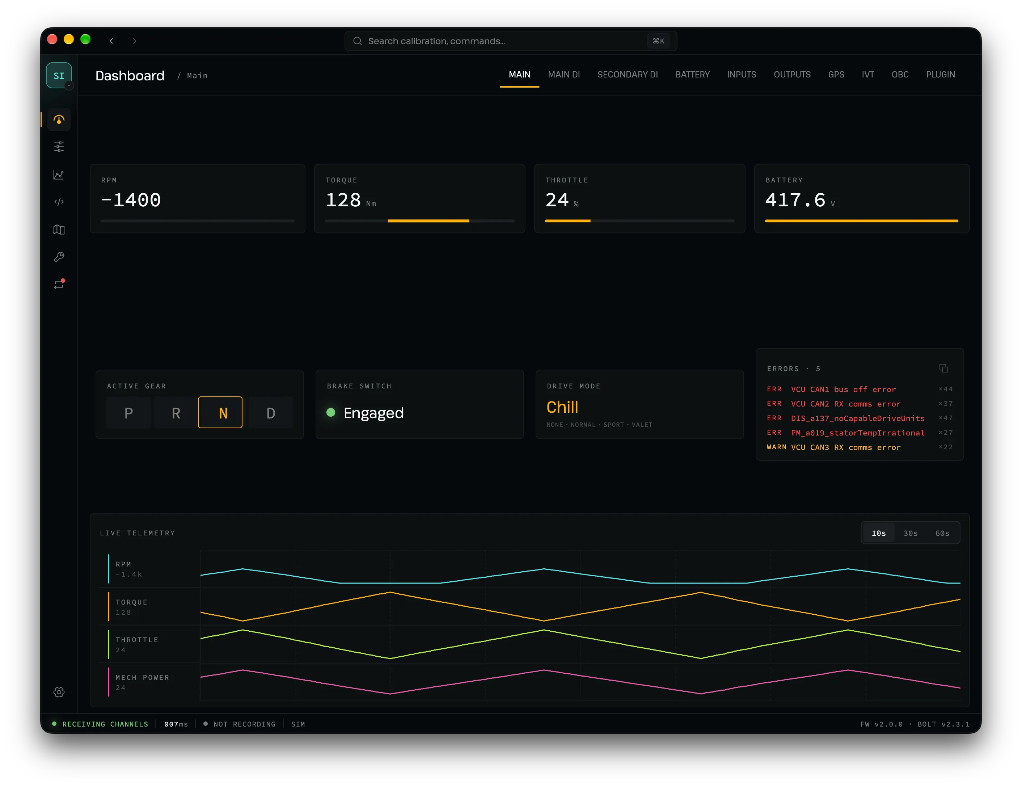Viewport: 1022px width, 787px height.
Task: Go back with the left chevron
Action: 111,41
